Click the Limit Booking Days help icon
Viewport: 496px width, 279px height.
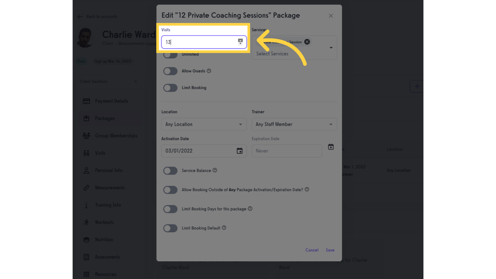[x=250, y=209]
